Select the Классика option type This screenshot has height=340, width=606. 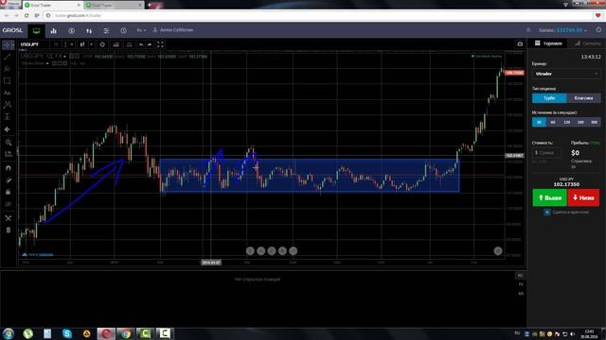coord(583,98)
